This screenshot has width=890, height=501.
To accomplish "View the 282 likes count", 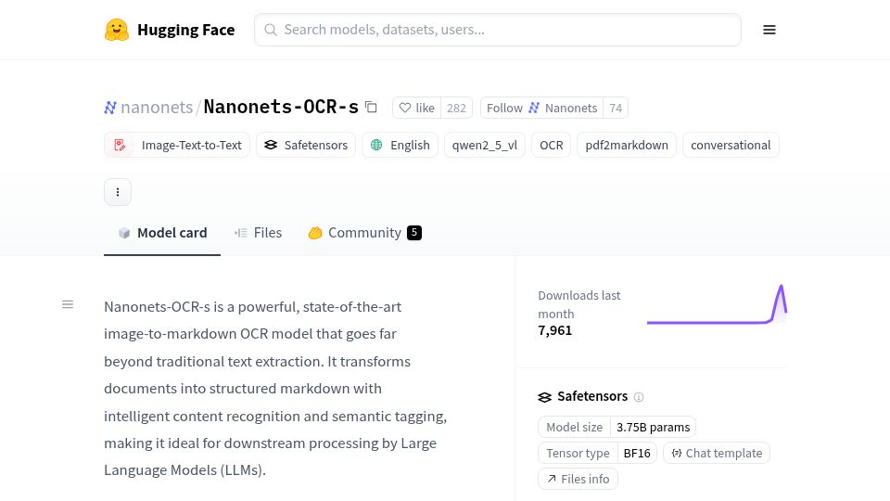I will click(456, 108).
